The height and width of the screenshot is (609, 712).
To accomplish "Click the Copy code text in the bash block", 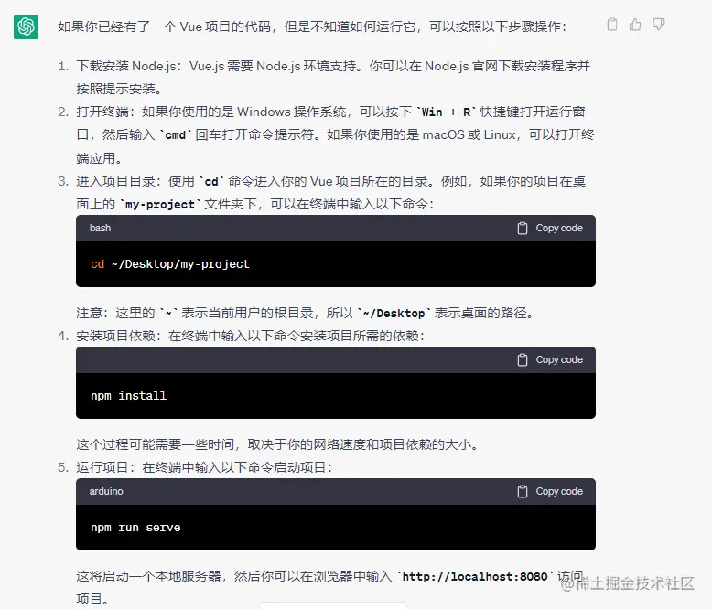I will (559, 229).
